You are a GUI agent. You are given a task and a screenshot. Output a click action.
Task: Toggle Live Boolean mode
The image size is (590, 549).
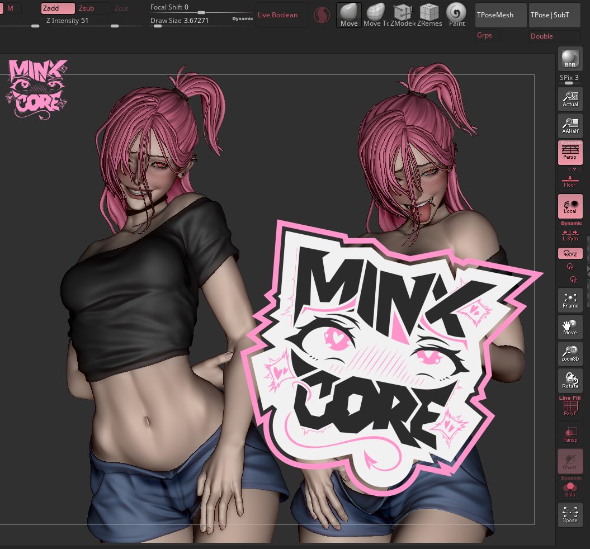(281, 15)
